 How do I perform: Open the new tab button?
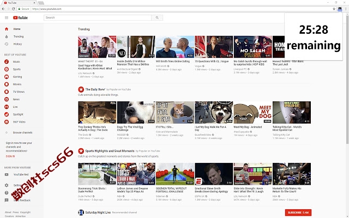(x=41, y=3)
